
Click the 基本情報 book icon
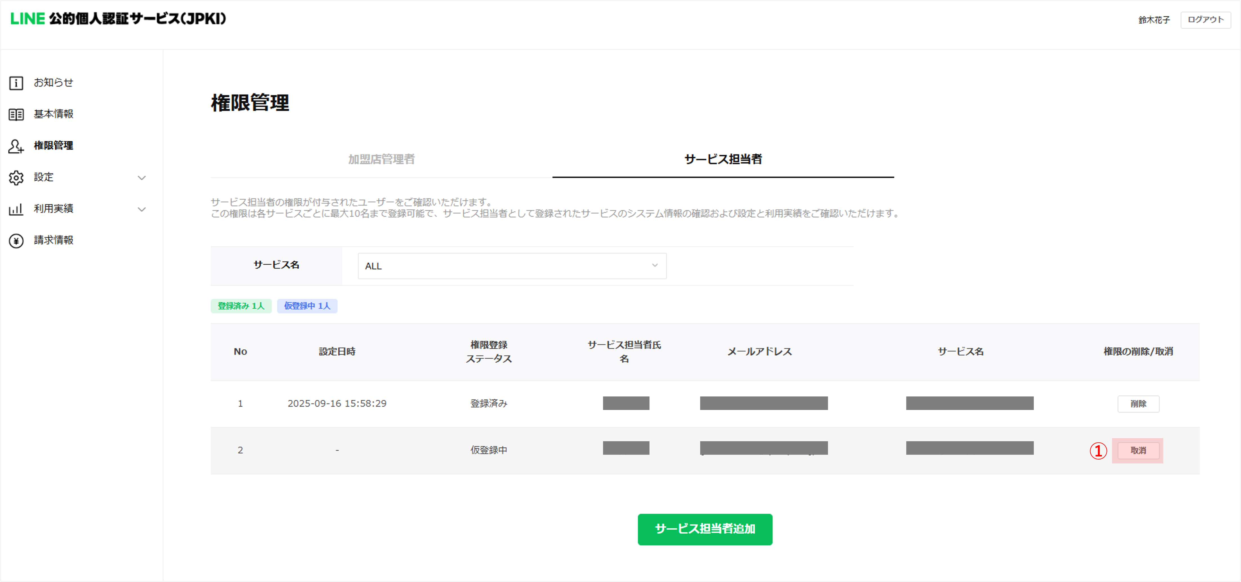tap(16, 114)
